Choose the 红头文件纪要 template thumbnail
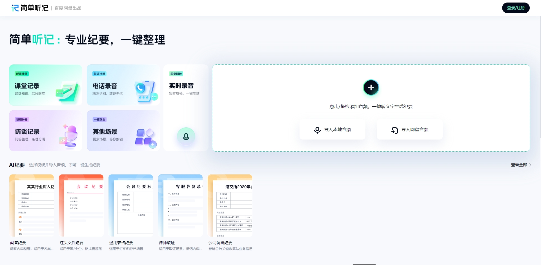 pos(81,206)
